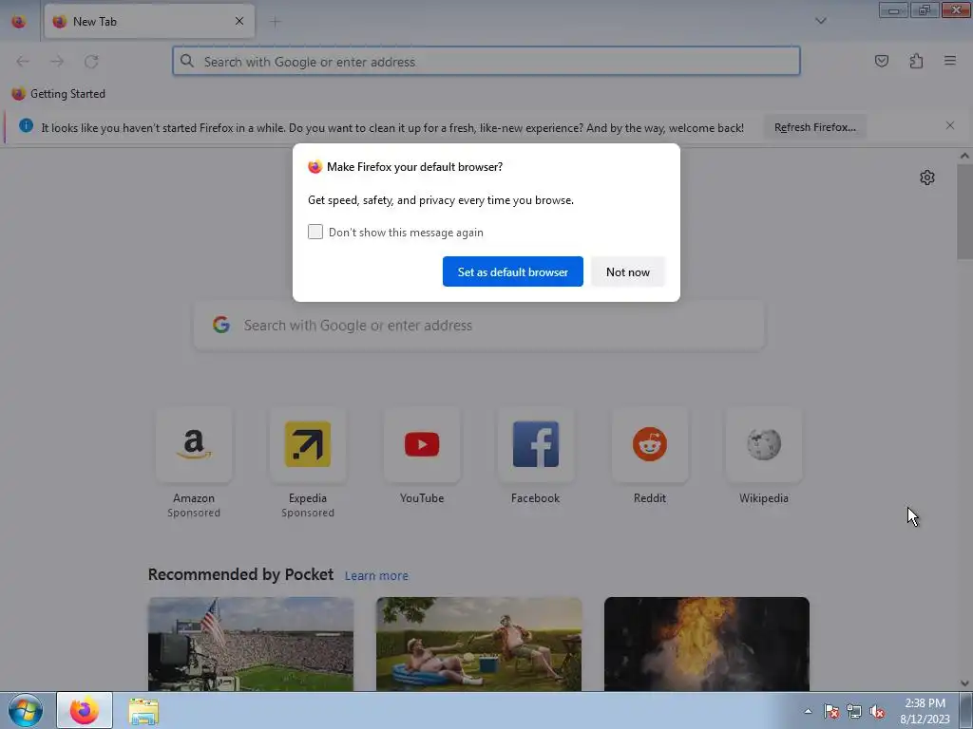
Task: Open the Getting Started bookmark
Action: point(58,94)
